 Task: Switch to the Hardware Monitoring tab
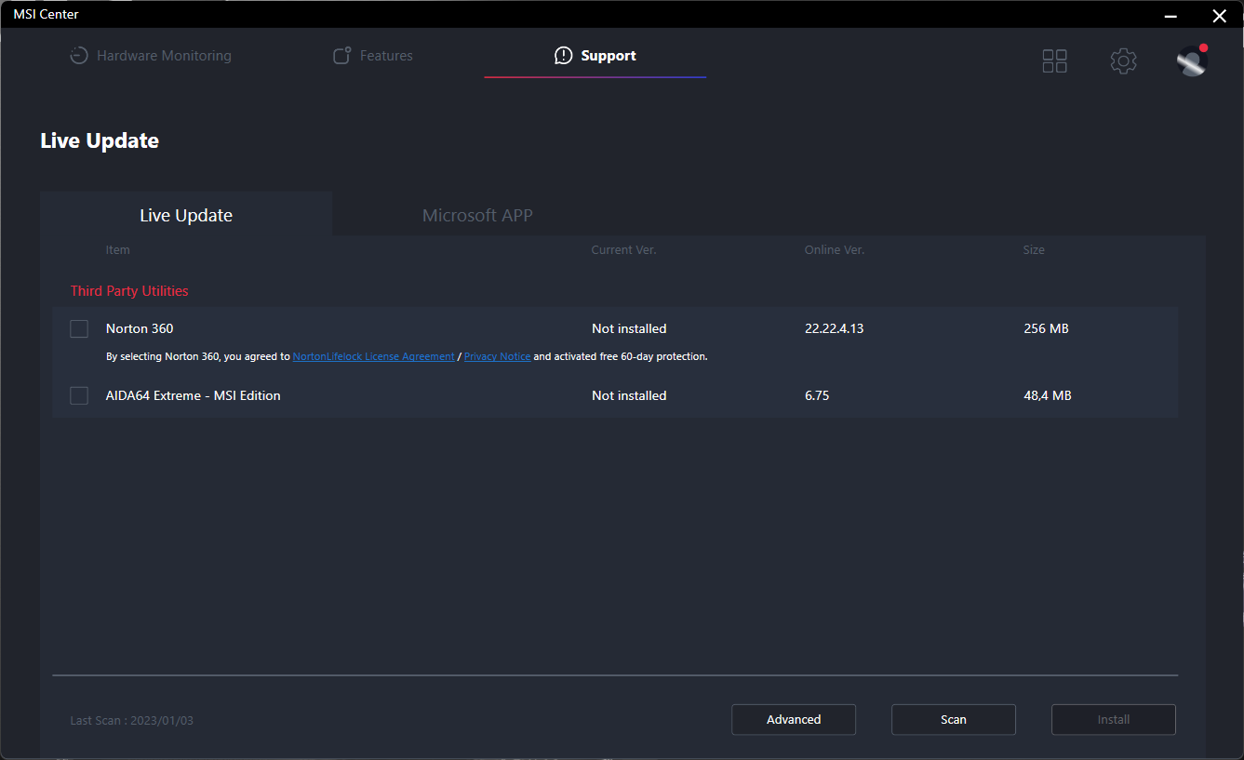click(151, 56)
